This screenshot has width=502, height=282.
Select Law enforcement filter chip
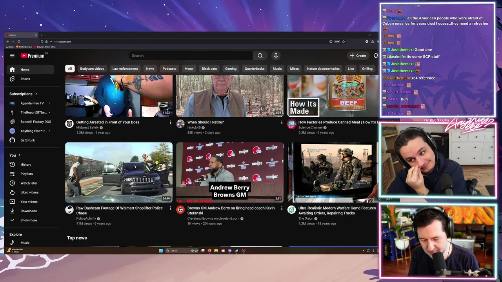(x=125, y=69)
